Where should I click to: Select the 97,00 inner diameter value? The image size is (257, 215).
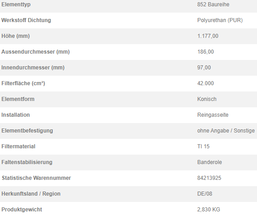[x=204, y=68]
